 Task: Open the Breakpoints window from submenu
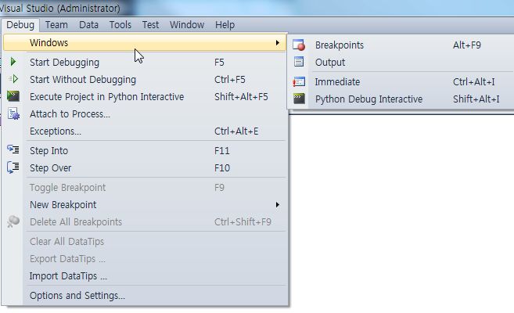(x=401, y=45)
